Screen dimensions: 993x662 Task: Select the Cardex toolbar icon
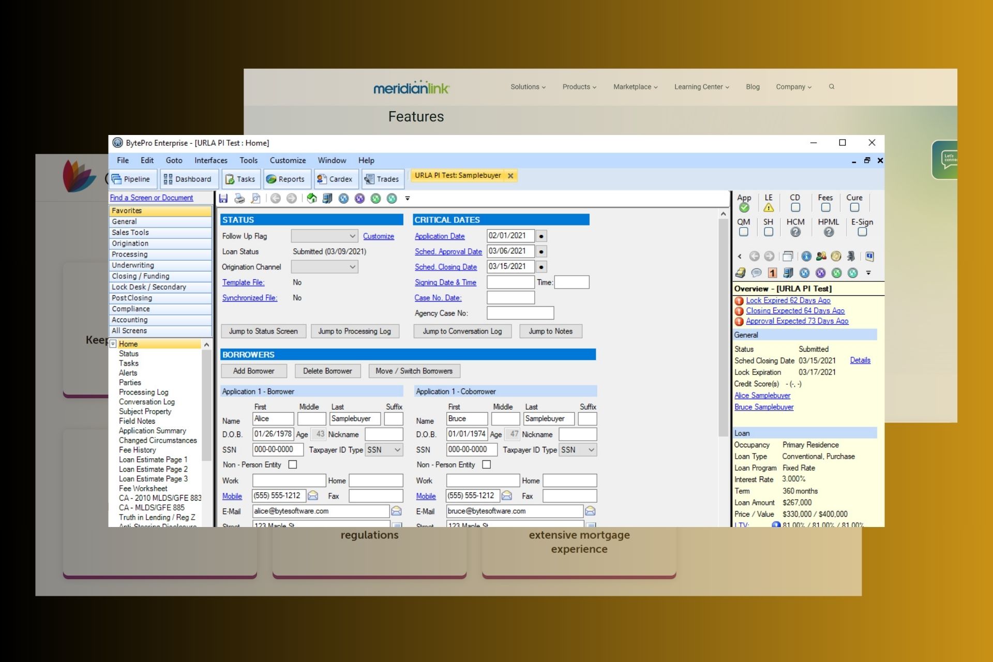[x=336, y=179]
